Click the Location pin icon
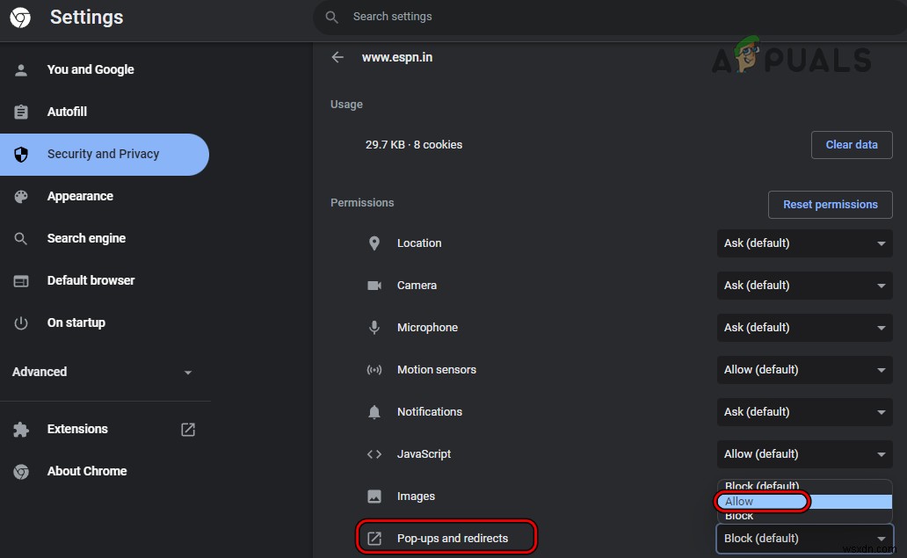The width and height of the screenshot is (907, 558). (374, 243)
